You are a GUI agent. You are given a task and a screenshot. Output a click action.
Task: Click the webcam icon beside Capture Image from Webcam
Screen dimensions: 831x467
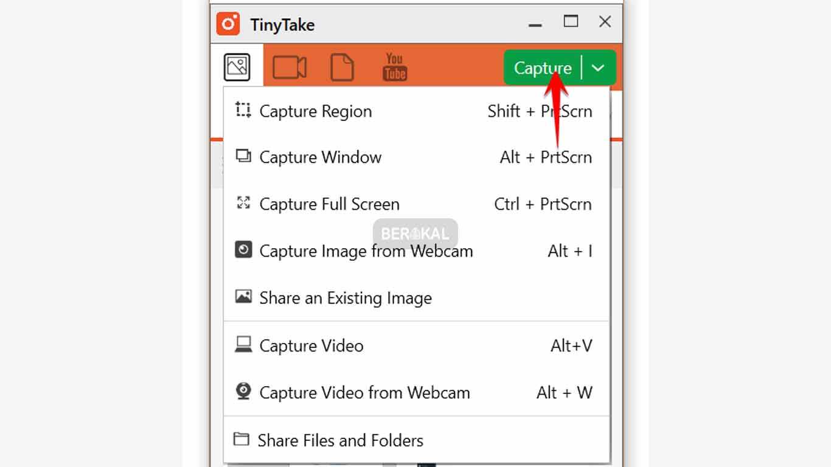pyautogui.click(x=243, y=251)
